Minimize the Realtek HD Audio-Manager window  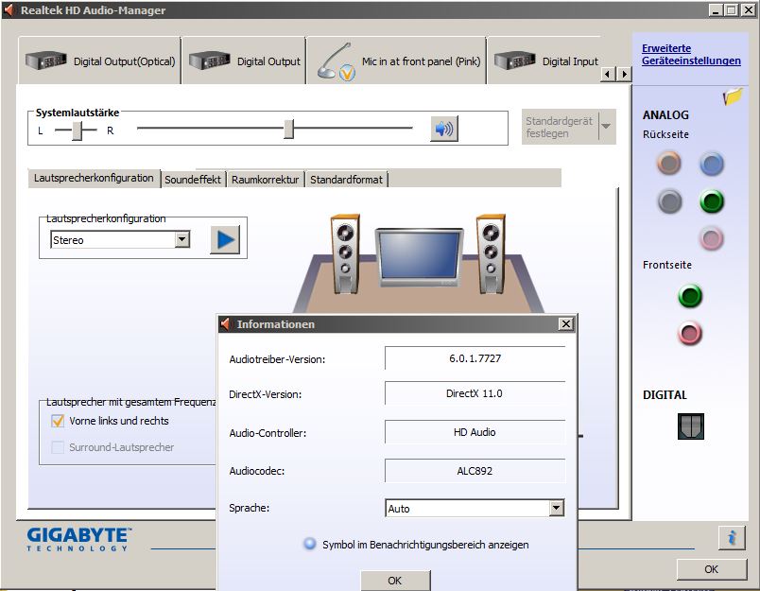pos(716,9)
